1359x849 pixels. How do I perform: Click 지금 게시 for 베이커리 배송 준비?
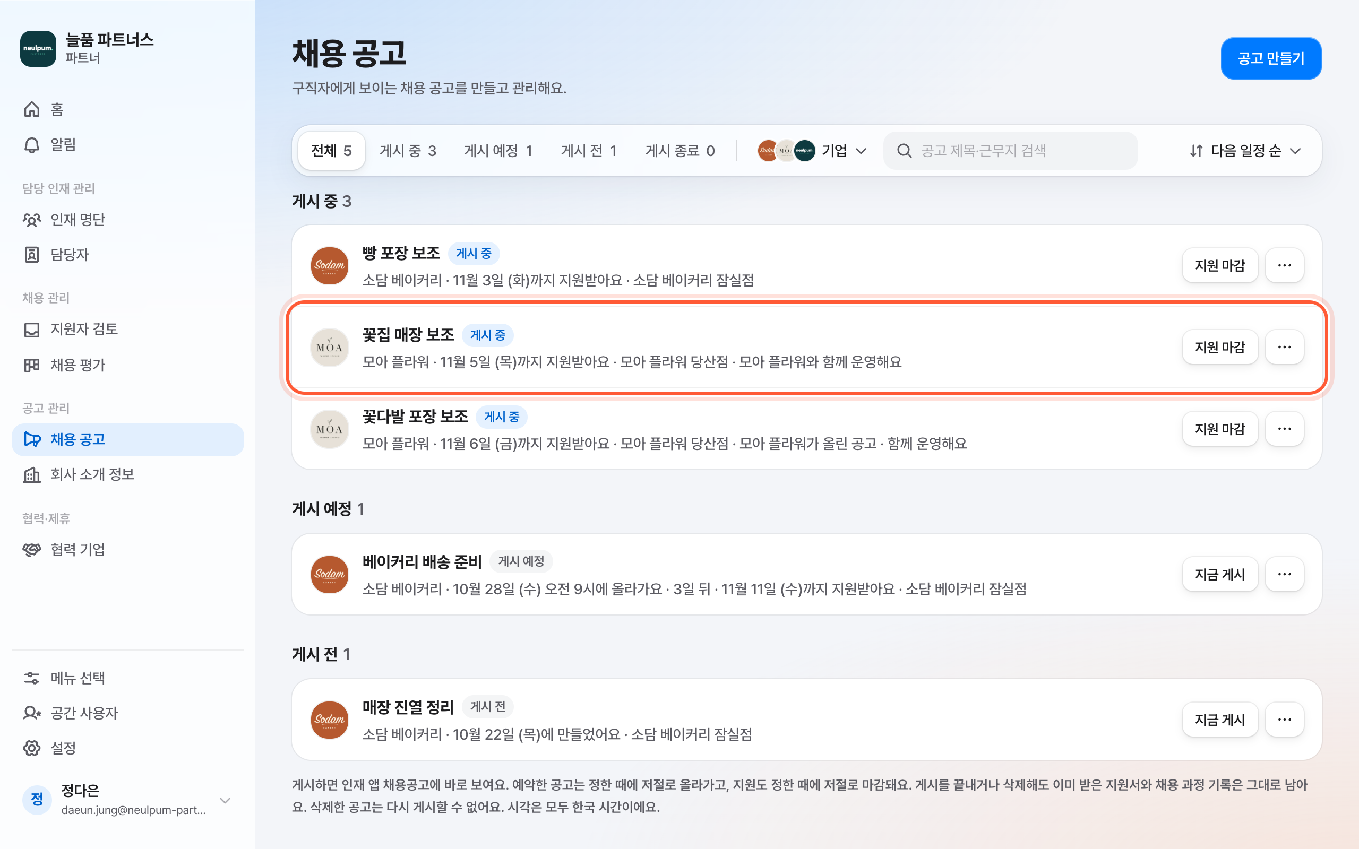1220,575
